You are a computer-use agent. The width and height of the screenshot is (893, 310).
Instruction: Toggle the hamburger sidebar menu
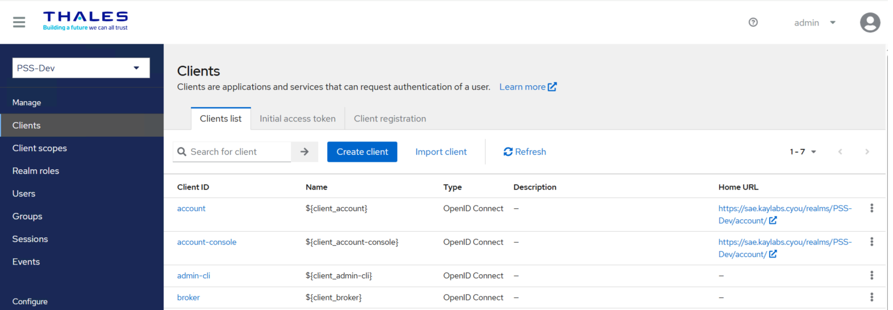tap(19, 22)
